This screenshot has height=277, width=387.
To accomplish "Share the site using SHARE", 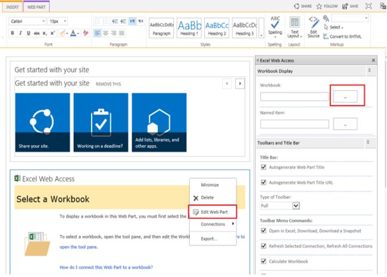I will coord(303,6).
